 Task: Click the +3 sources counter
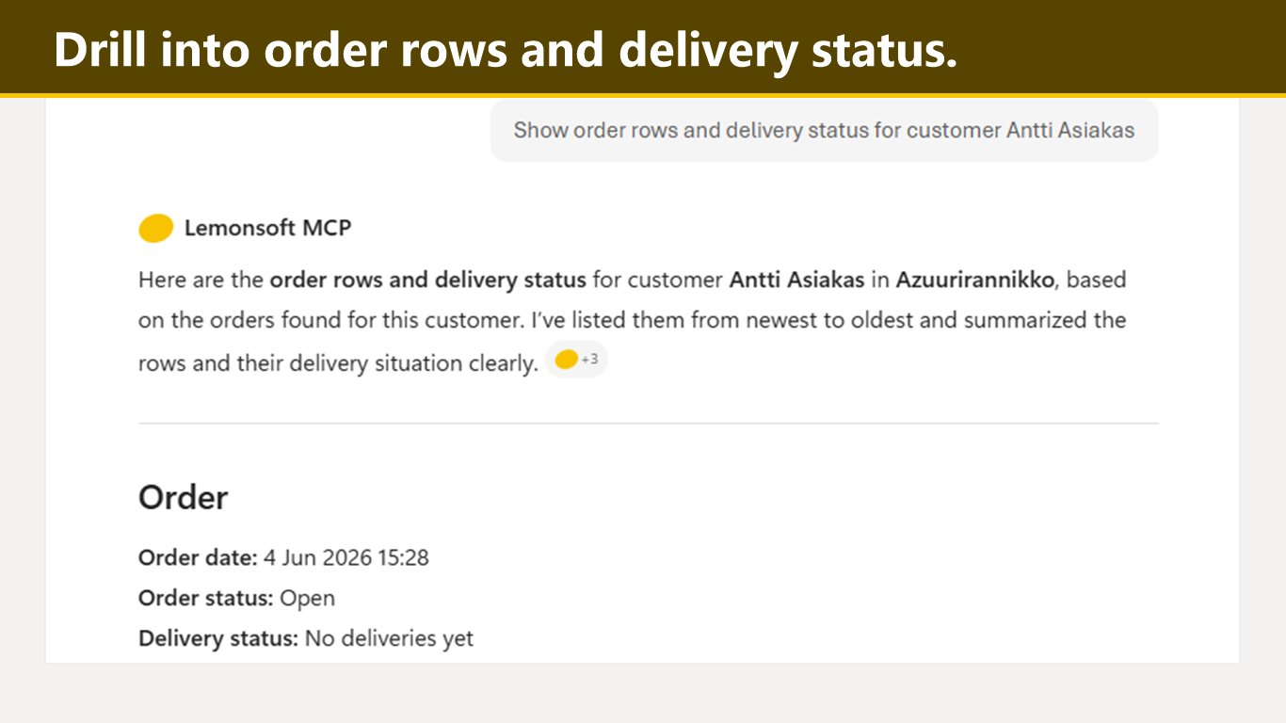point(589,360)
